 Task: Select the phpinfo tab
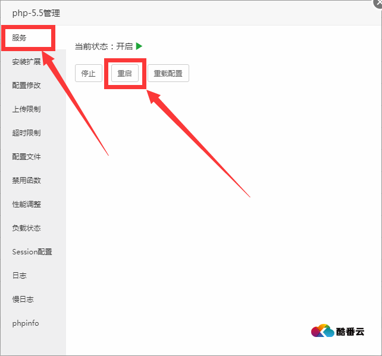26,323
